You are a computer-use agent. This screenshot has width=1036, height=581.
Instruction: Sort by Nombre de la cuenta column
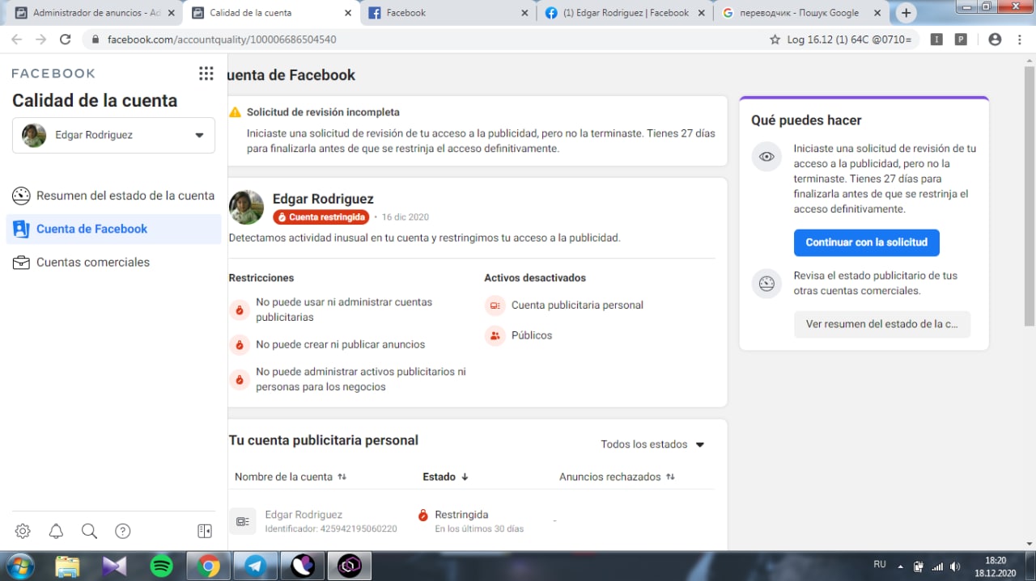coord(291,477)
